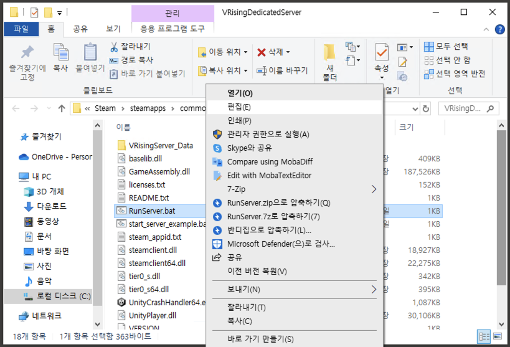This screenshot has height=347, width=510.
Task: Expand the 7-Zip submenu
Action: coord(295,189)
